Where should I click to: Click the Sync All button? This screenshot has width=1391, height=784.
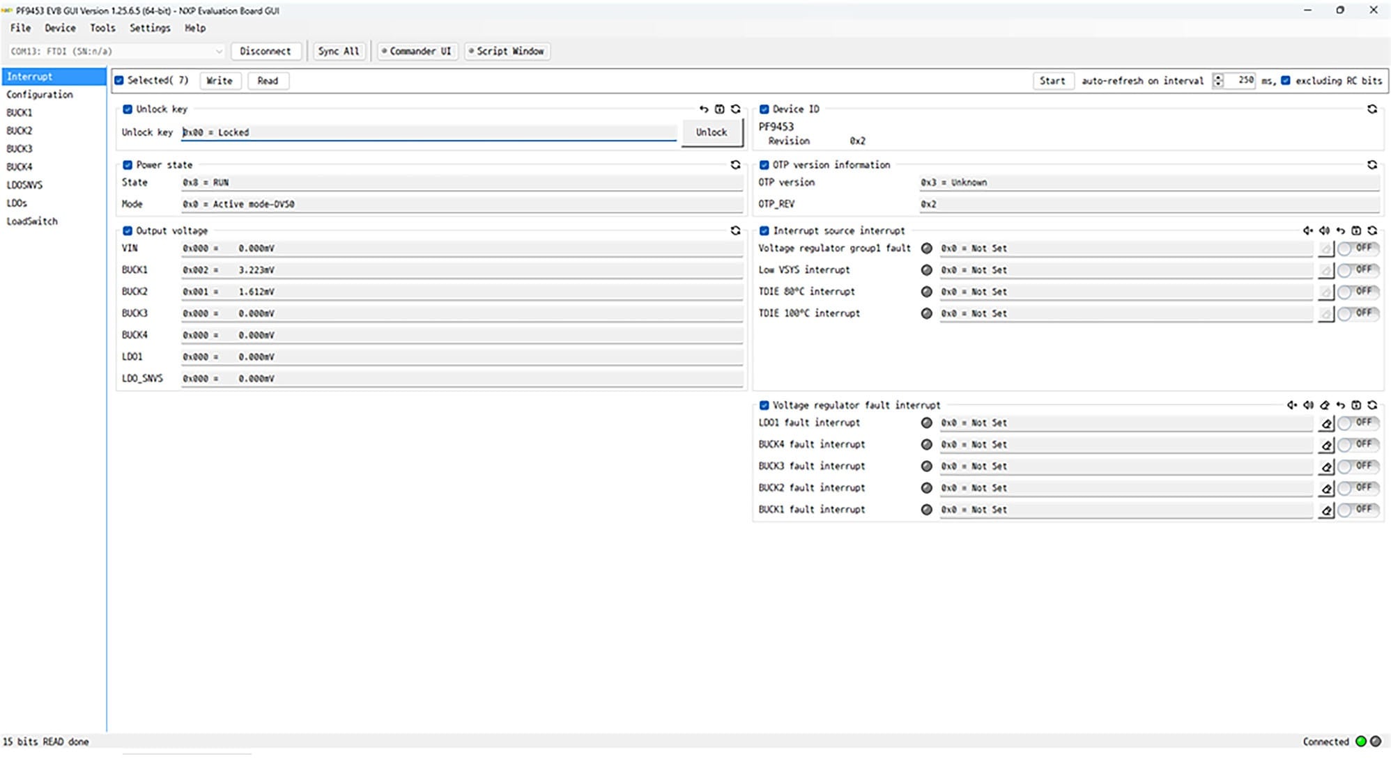click(x=339, y=51)
